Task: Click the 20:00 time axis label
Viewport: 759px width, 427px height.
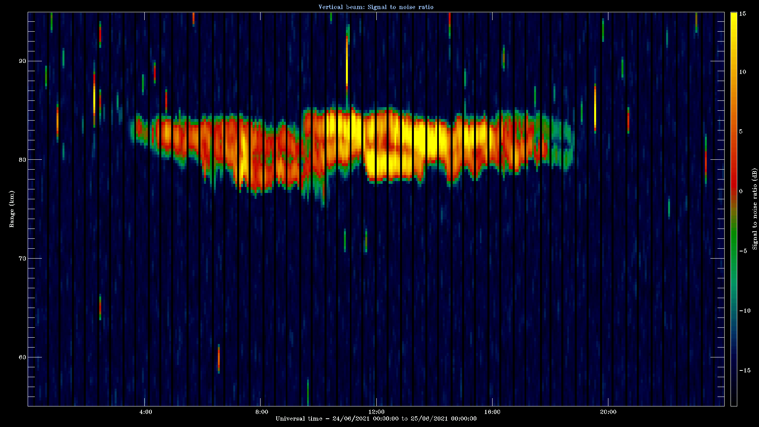Action: (x=608, y=412)
